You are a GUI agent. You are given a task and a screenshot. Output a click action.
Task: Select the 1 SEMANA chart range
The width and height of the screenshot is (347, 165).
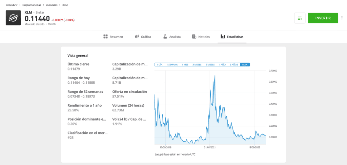click(x=172, y=65)
